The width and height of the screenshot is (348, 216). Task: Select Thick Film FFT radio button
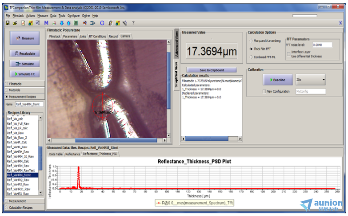click(x=251, y=49)
